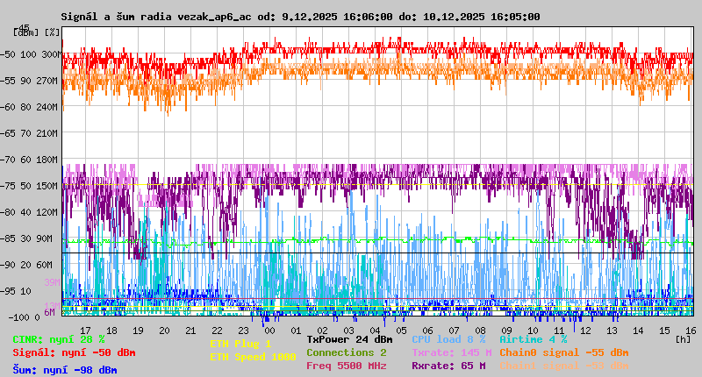Click the Freq 5500 MHz legend label
The width and height of the screenshot is (702, 377).
346,366
